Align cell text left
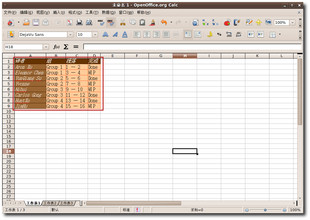Image resolution: width=310 pixels, height=220 pixels. 137,35
